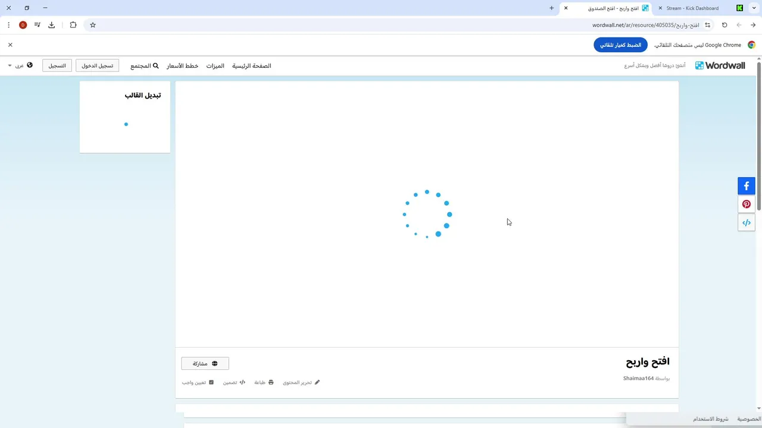The height and width of the screenshot is (428, 762).
Task: Switch to the Stream - Kick Dashboard tab
Action: point(701,8)
